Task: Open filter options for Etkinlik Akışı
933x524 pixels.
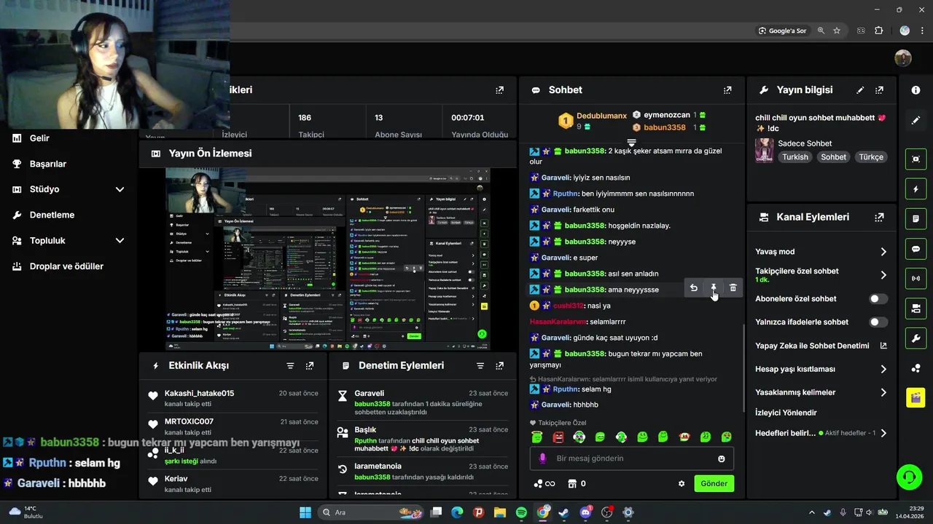Action: click(x=290, y=365)
